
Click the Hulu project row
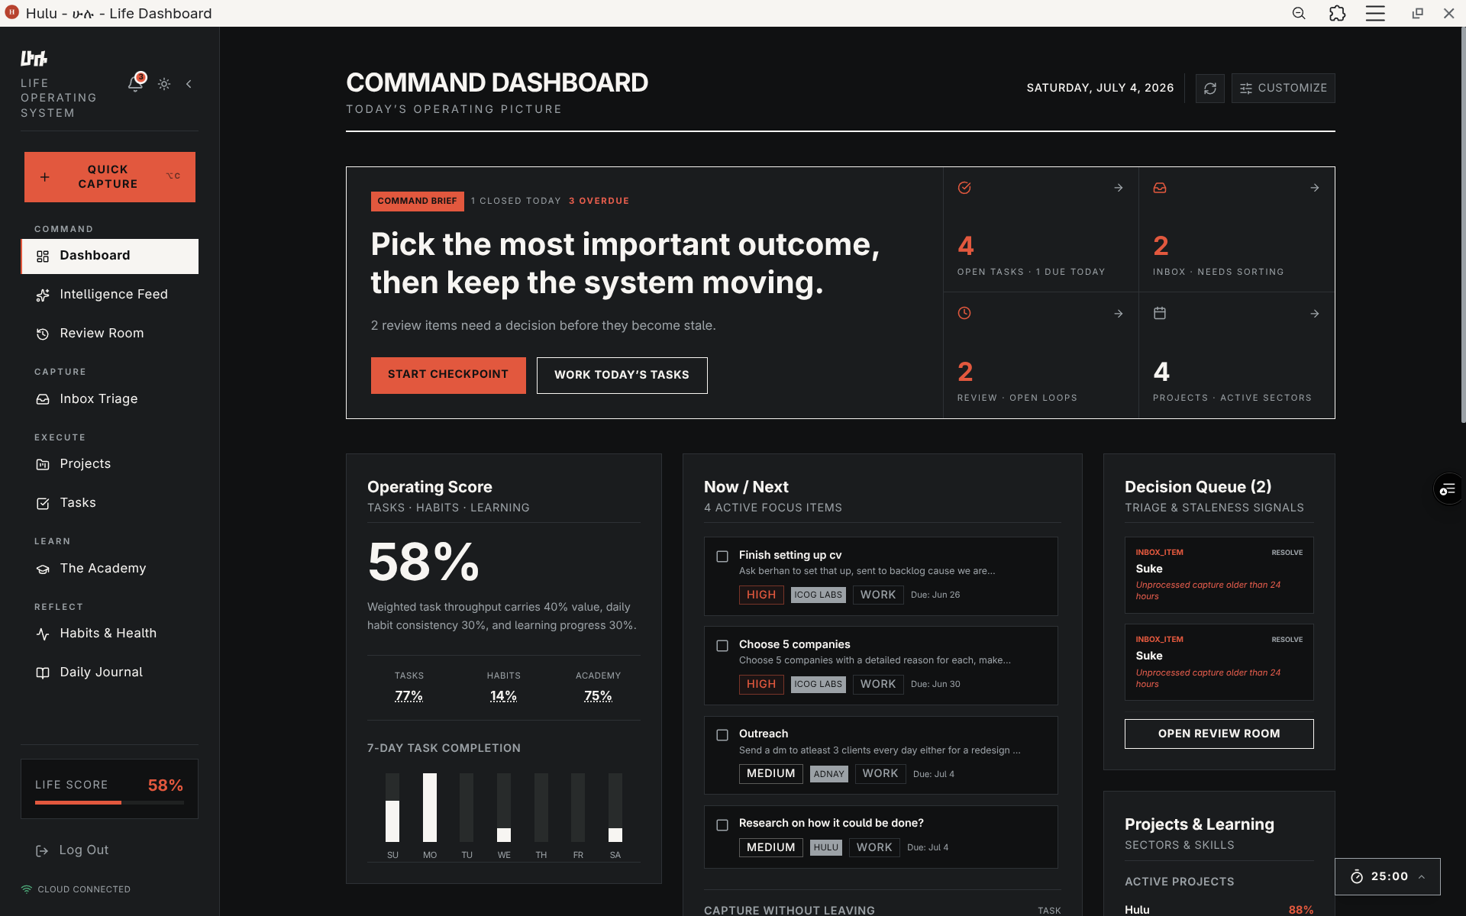tap(1219, 910)
